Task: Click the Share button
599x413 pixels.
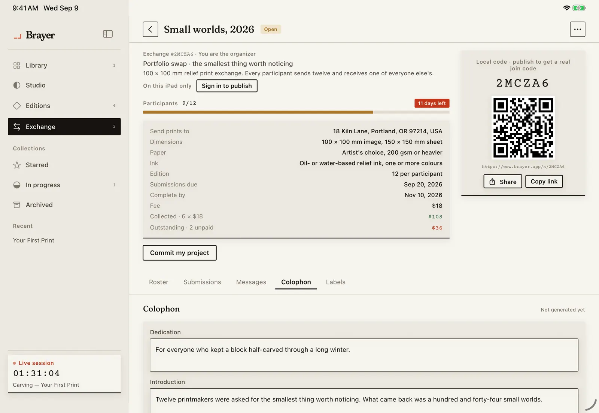Action: (x=503, y=182)
